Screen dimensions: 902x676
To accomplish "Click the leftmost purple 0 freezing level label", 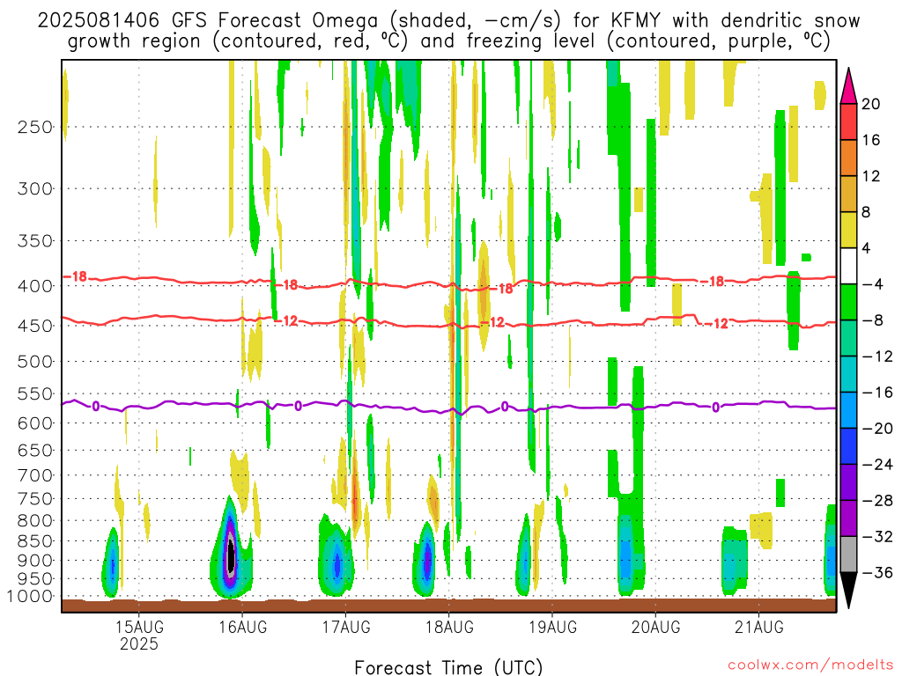I will 95,407.
